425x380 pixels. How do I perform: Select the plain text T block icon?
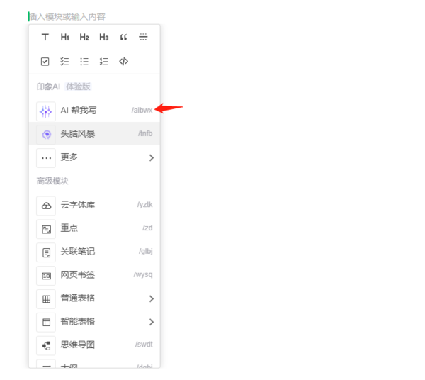click(x=45, y=37)
